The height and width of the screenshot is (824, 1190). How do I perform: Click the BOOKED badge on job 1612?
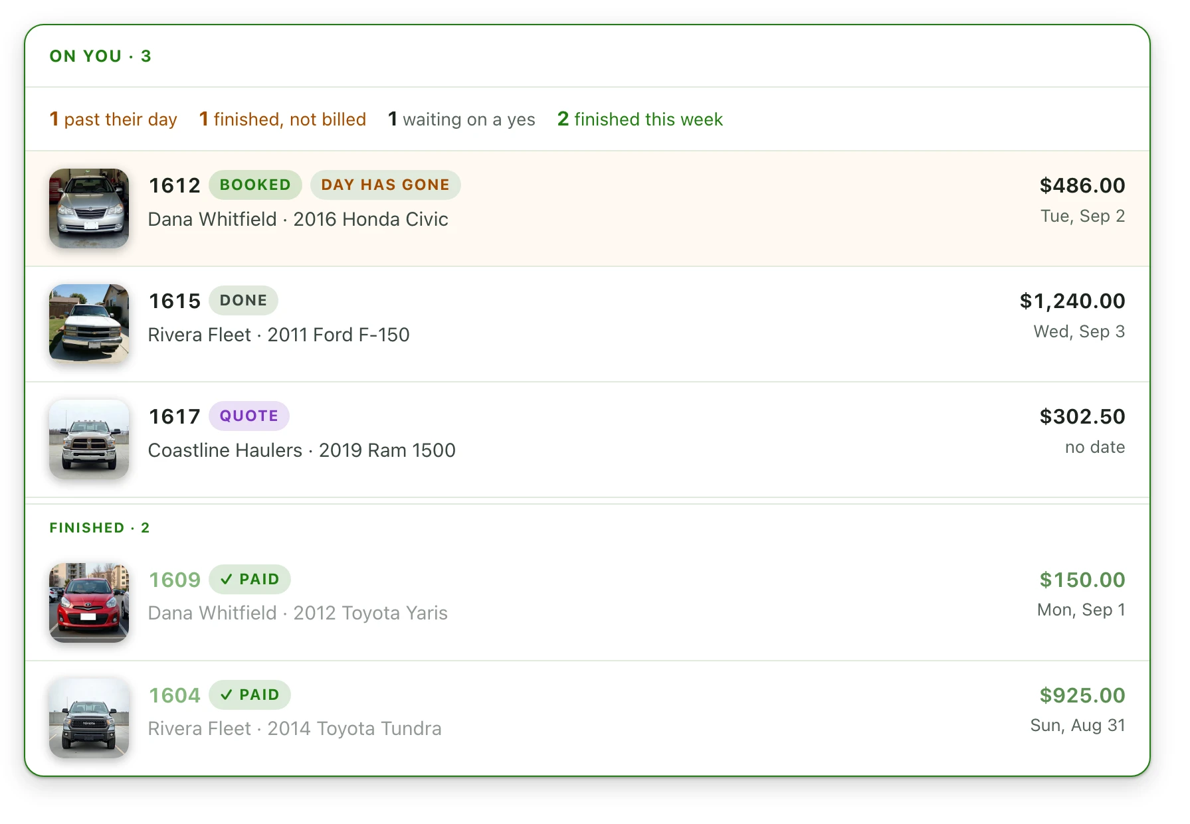coord(255,185)
